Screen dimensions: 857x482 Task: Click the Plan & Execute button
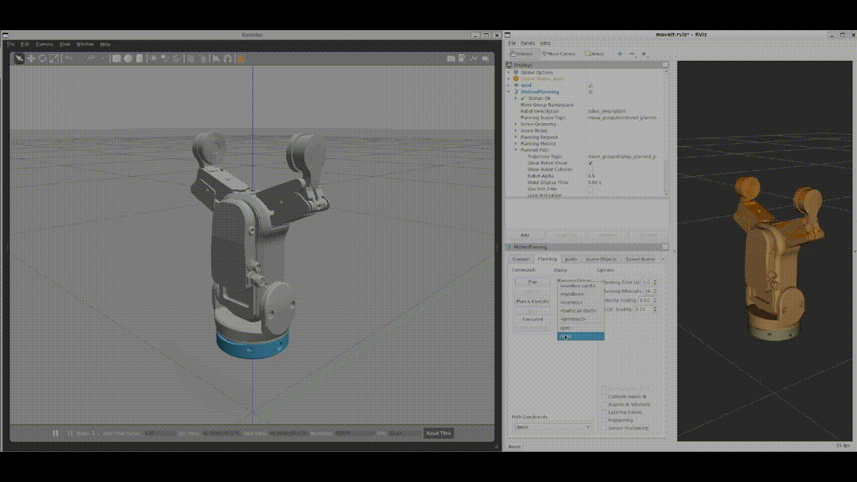pyautogui.click(x=532, y=301)
